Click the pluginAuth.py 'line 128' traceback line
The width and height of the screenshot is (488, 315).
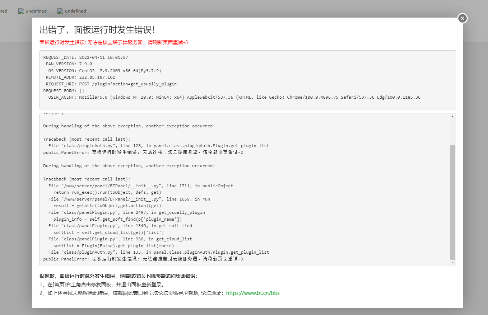(159, 146)
